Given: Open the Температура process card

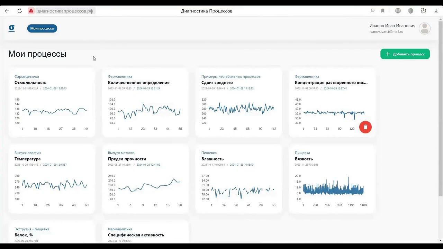Looking at the screenshot, I should 52,179.
